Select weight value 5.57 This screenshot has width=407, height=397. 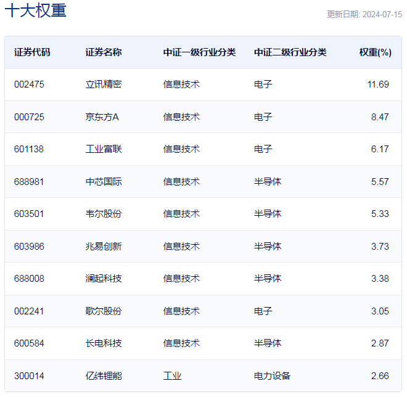point(380,182)
